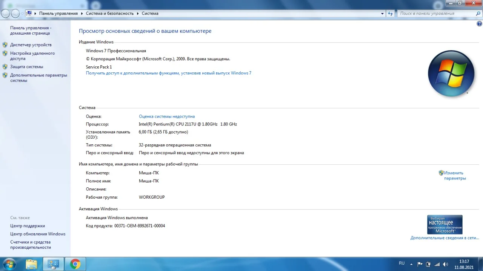
Task: Open Дополнительные параметры системы link
Action: pos(38,78)
